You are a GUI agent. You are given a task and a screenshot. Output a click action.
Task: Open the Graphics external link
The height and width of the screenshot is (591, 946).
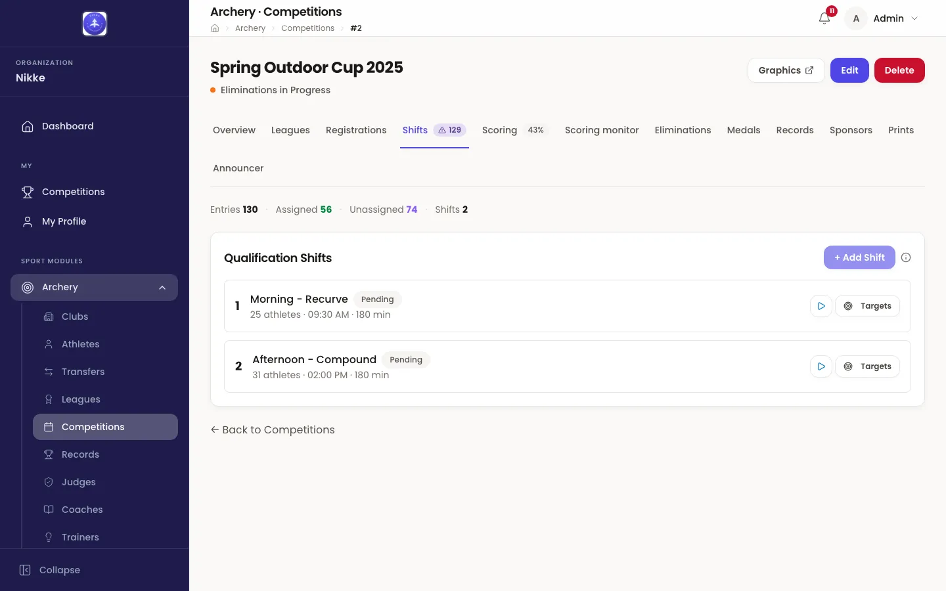click(x=786, y=70)
